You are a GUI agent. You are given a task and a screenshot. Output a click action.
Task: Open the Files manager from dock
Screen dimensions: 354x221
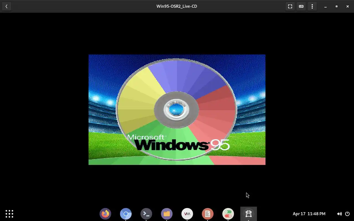[x=167, y=214]
